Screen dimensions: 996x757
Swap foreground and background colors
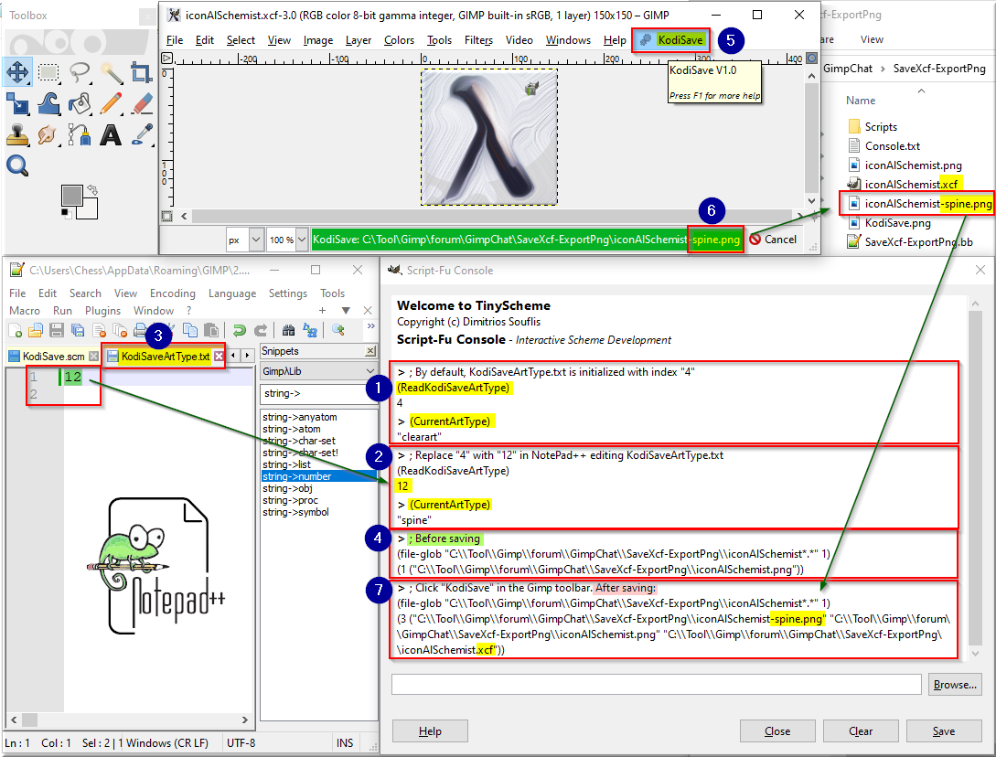coord(92,189)
